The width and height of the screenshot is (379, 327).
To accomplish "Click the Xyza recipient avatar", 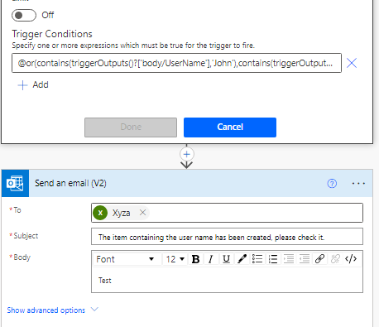I will tap(100, 213).
